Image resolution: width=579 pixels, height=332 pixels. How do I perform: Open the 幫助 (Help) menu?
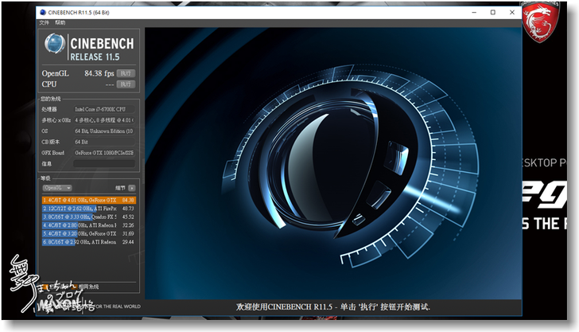[x=60, y=22]
